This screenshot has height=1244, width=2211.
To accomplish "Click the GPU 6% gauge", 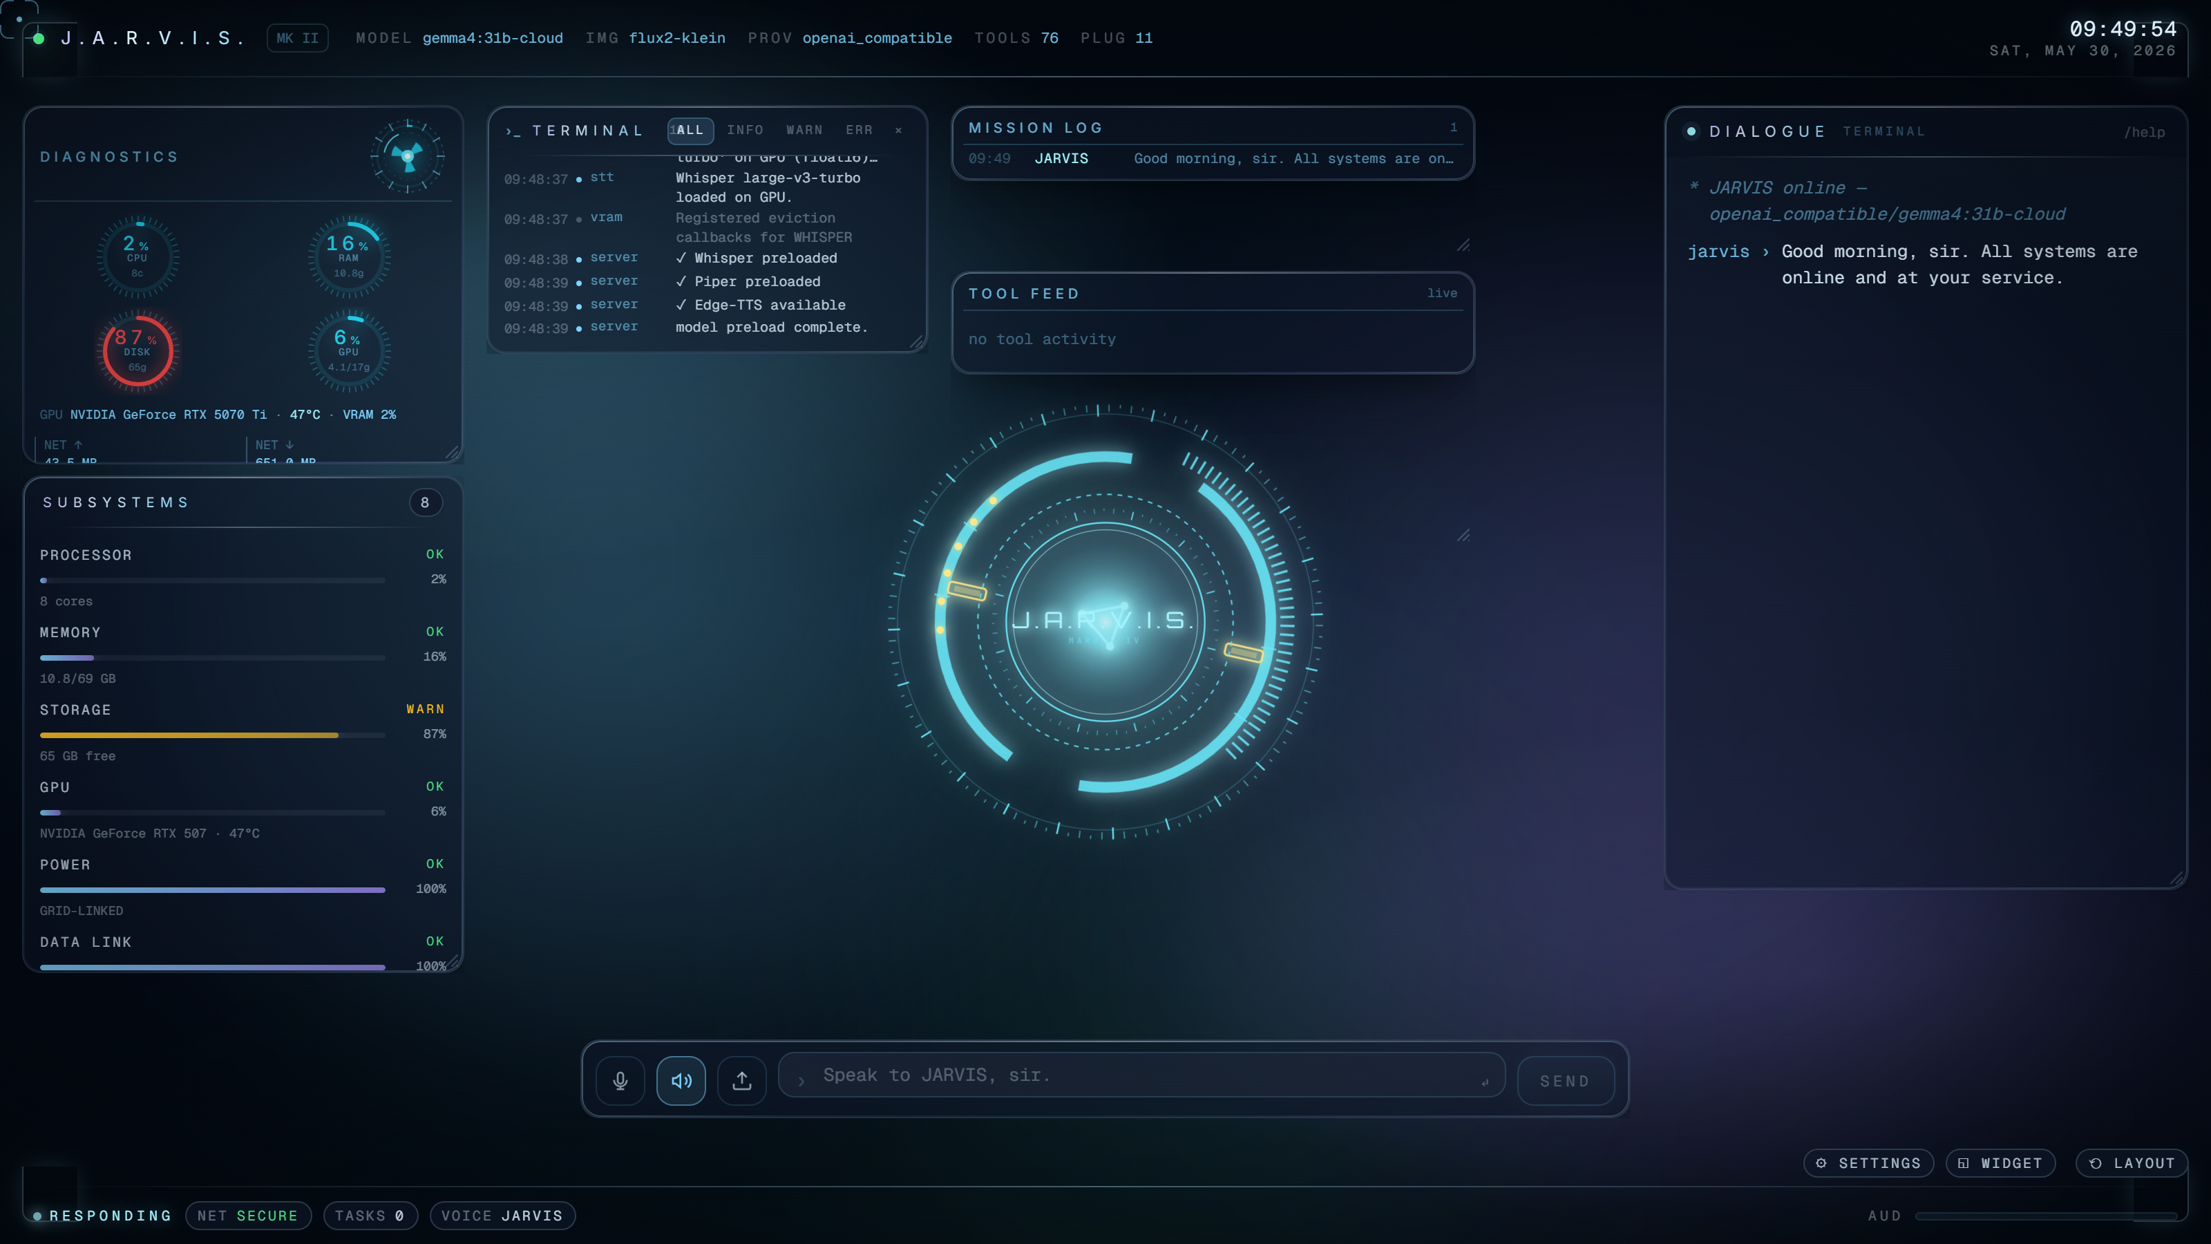I will tap(348, 350).
